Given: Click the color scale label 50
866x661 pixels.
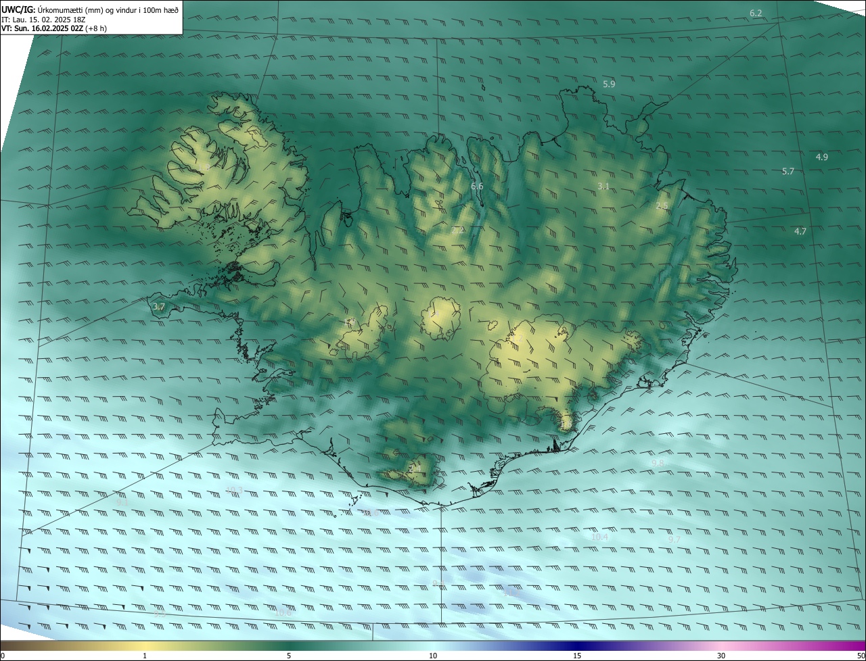Looking at the screenshot, I should click(x=861, y=656).
